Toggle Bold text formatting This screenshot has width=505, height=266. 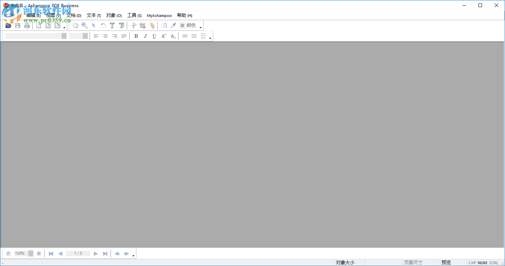pos(136,36)
